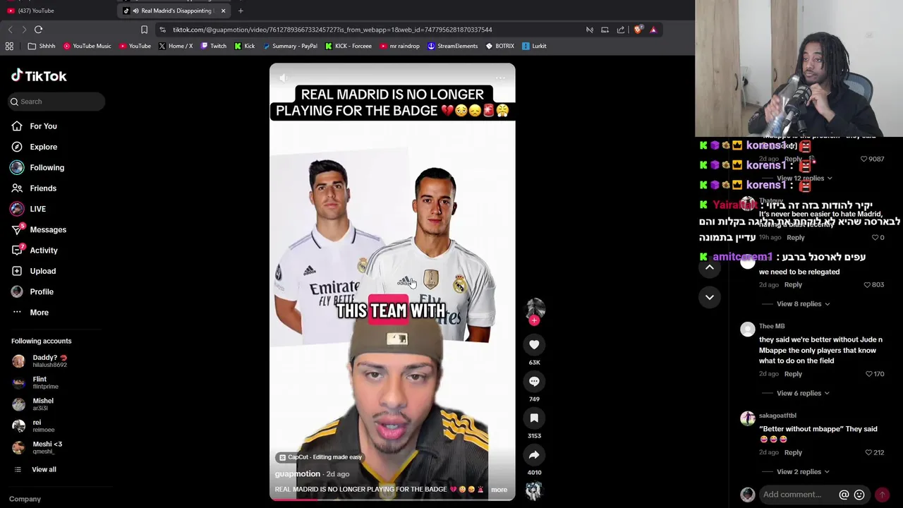Save video with the bookmark icon
The height and width of the screenshot is (508, 903).
click(534, 418)
